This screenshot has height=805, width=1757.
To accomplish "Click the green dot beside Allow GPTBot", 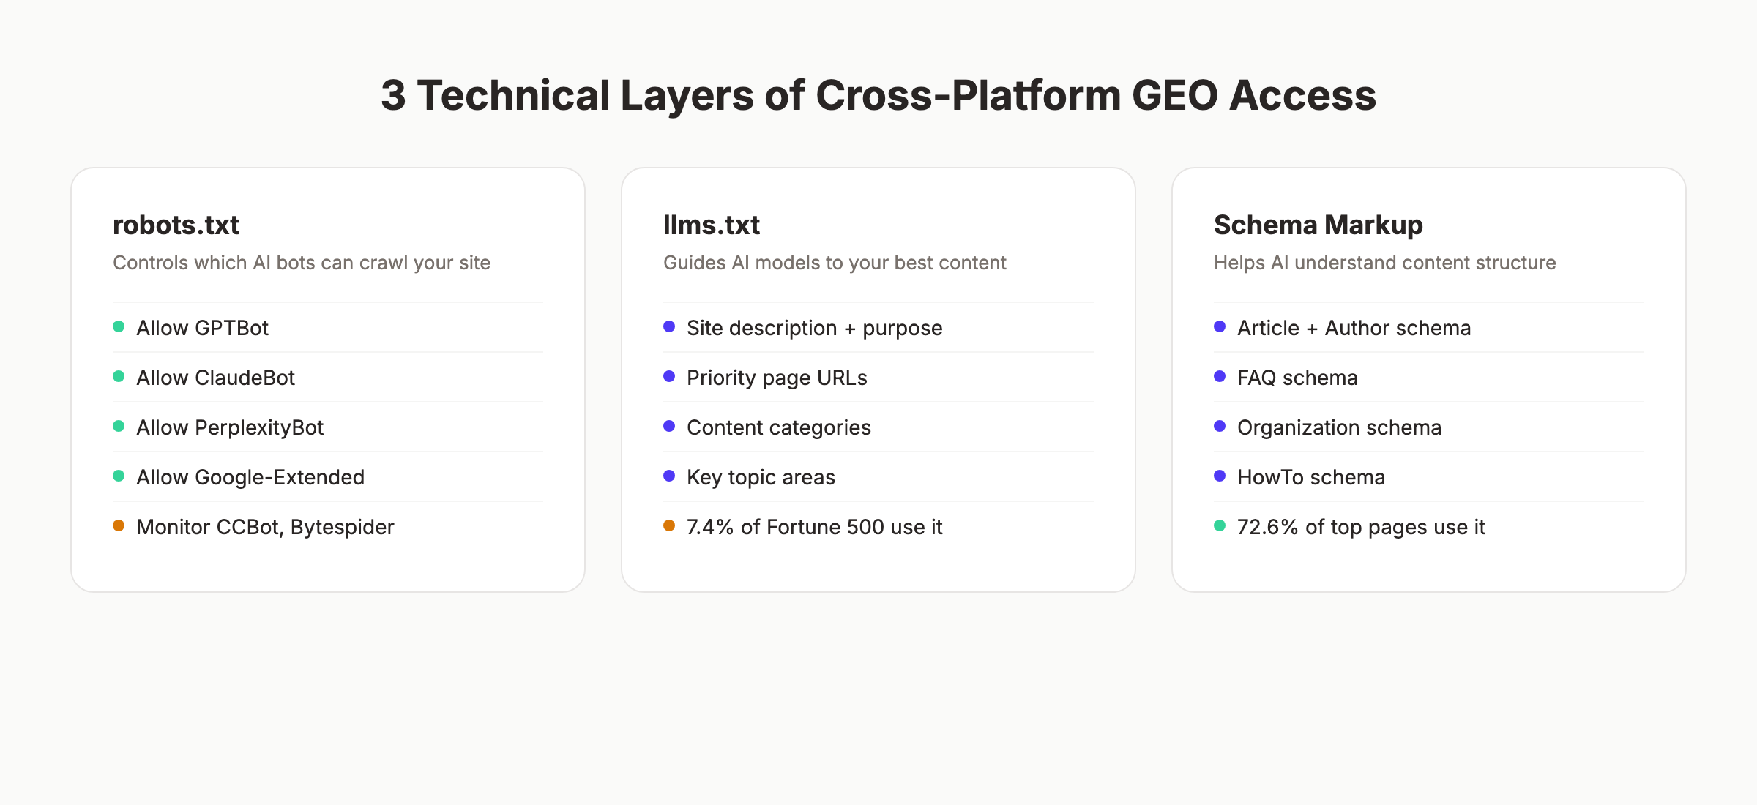I will 119,329.
